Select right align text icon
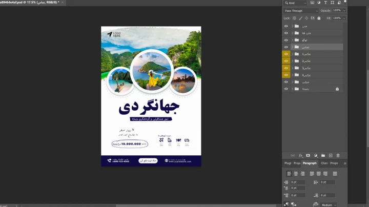The height and width of the screenshot is (207, 369). coord(303,174)
